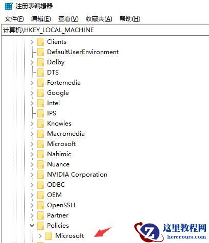The height and width of the screenshot is (243, 209).
Task: Click the Partner folder icon
Action: 40,215
